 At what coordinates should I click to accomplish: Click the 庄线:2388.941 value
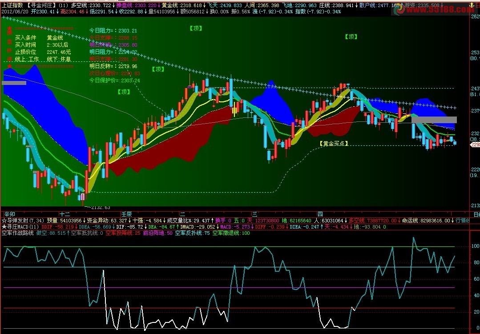[x=336, y=5]
